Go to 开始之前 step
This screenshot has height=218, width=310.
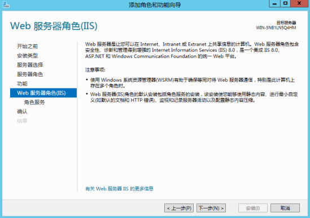pyautogui.click(x=27, y=46)
